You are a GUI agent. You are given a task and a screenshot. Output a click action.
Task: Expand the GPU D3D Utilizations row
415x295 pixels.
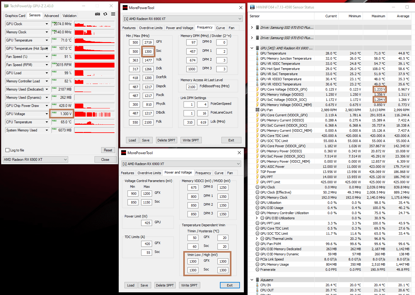click(x=257, y=218)
